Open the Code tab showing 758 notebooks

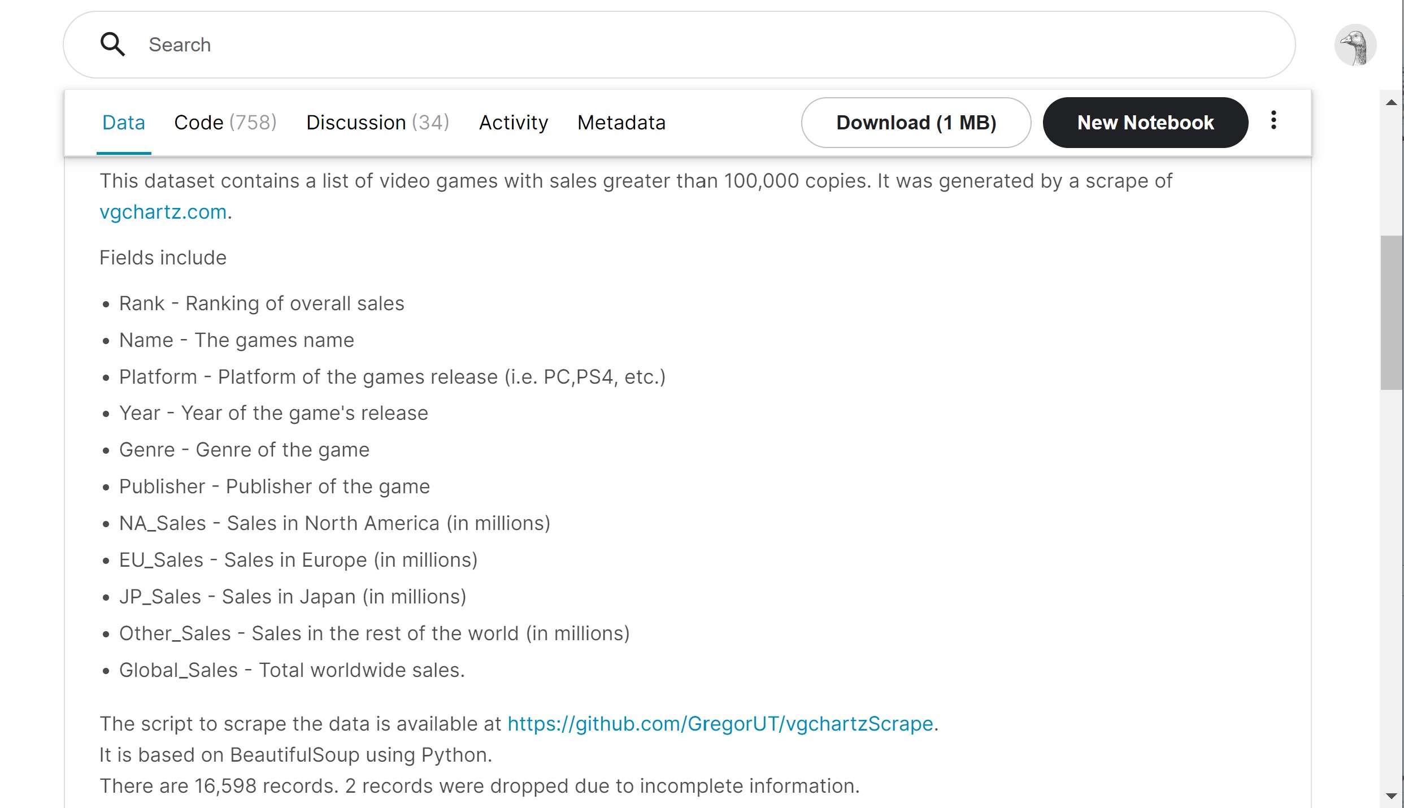coord(225,122)
